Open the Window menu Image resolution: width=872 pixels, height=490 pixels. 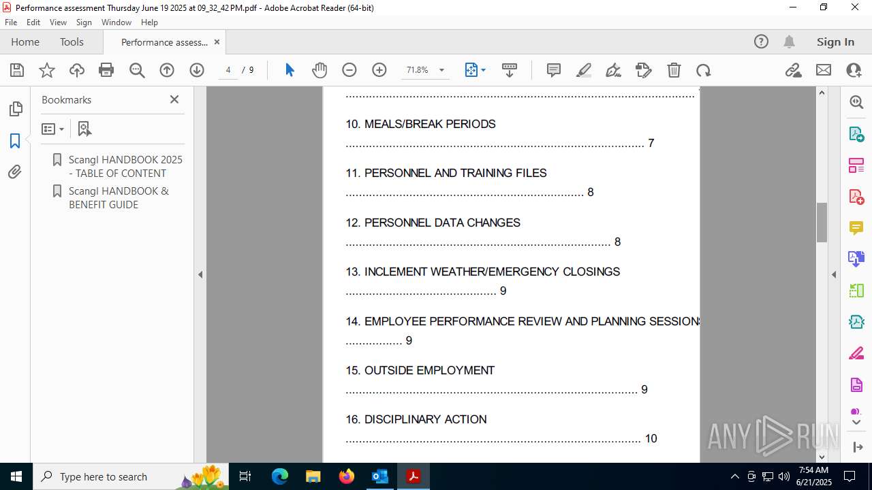coord(116,22)
